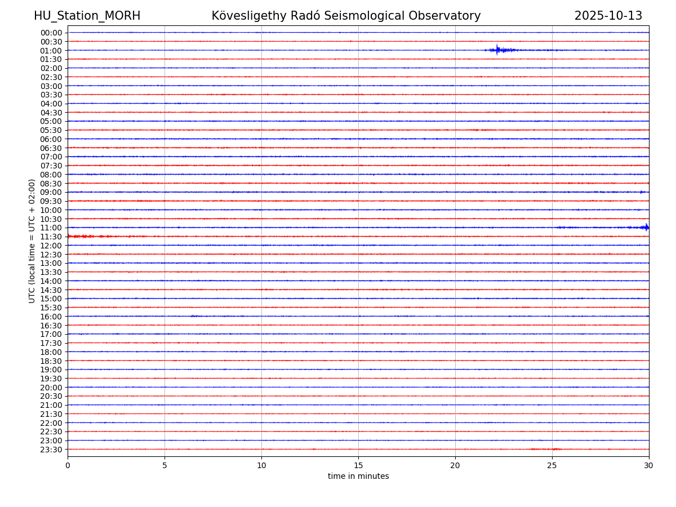
Task: Click the 23:30 row time label
Action: tap(51, 450)
